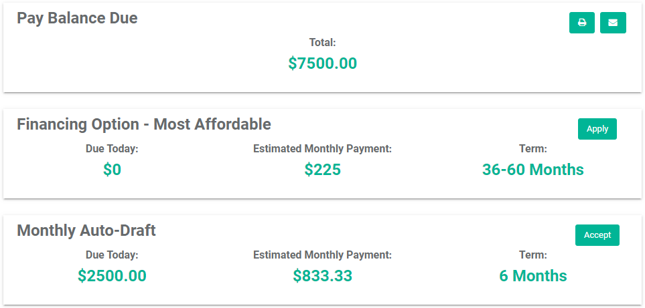Click the Financing Option - Most Affordable heading

tap(144, 124)
